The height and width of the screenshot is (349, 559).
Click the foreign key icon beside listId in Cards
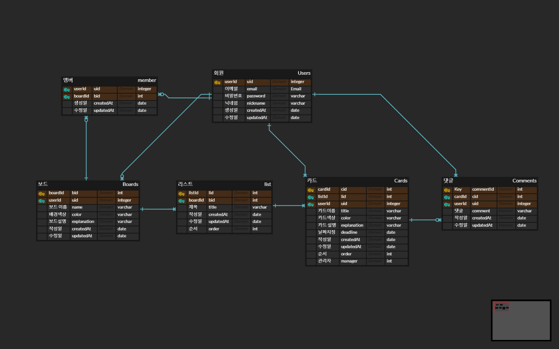point(311,197)
